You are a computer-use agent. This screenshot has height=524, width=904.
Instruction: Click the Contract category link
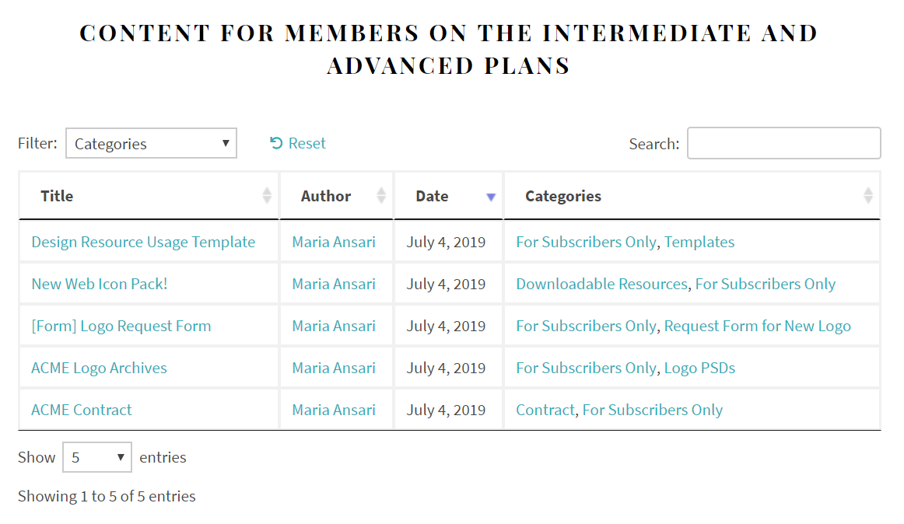pyautogui.click(x=545, y=410)
